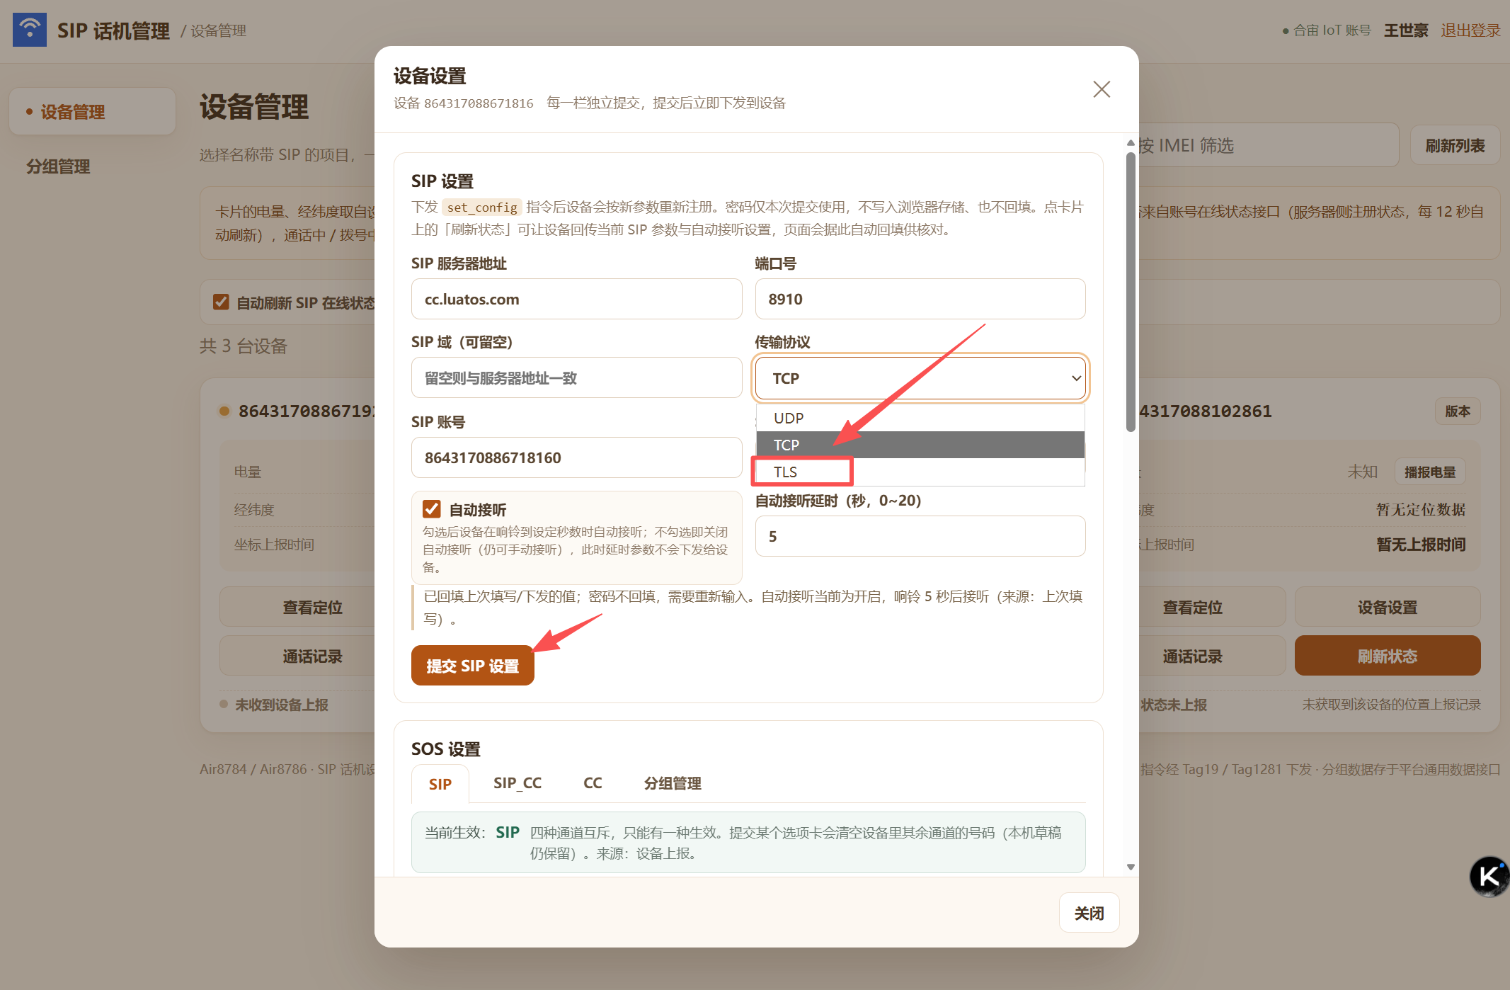Image resolution: width=1510 pixels, height=990 pixels.
Task: Toggle the 自动接听 checkbox
Action: click(432, 509)
